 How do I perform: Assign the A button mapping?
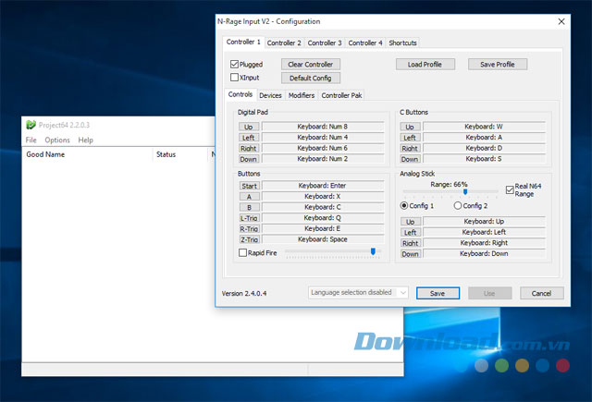coord(249,197)
